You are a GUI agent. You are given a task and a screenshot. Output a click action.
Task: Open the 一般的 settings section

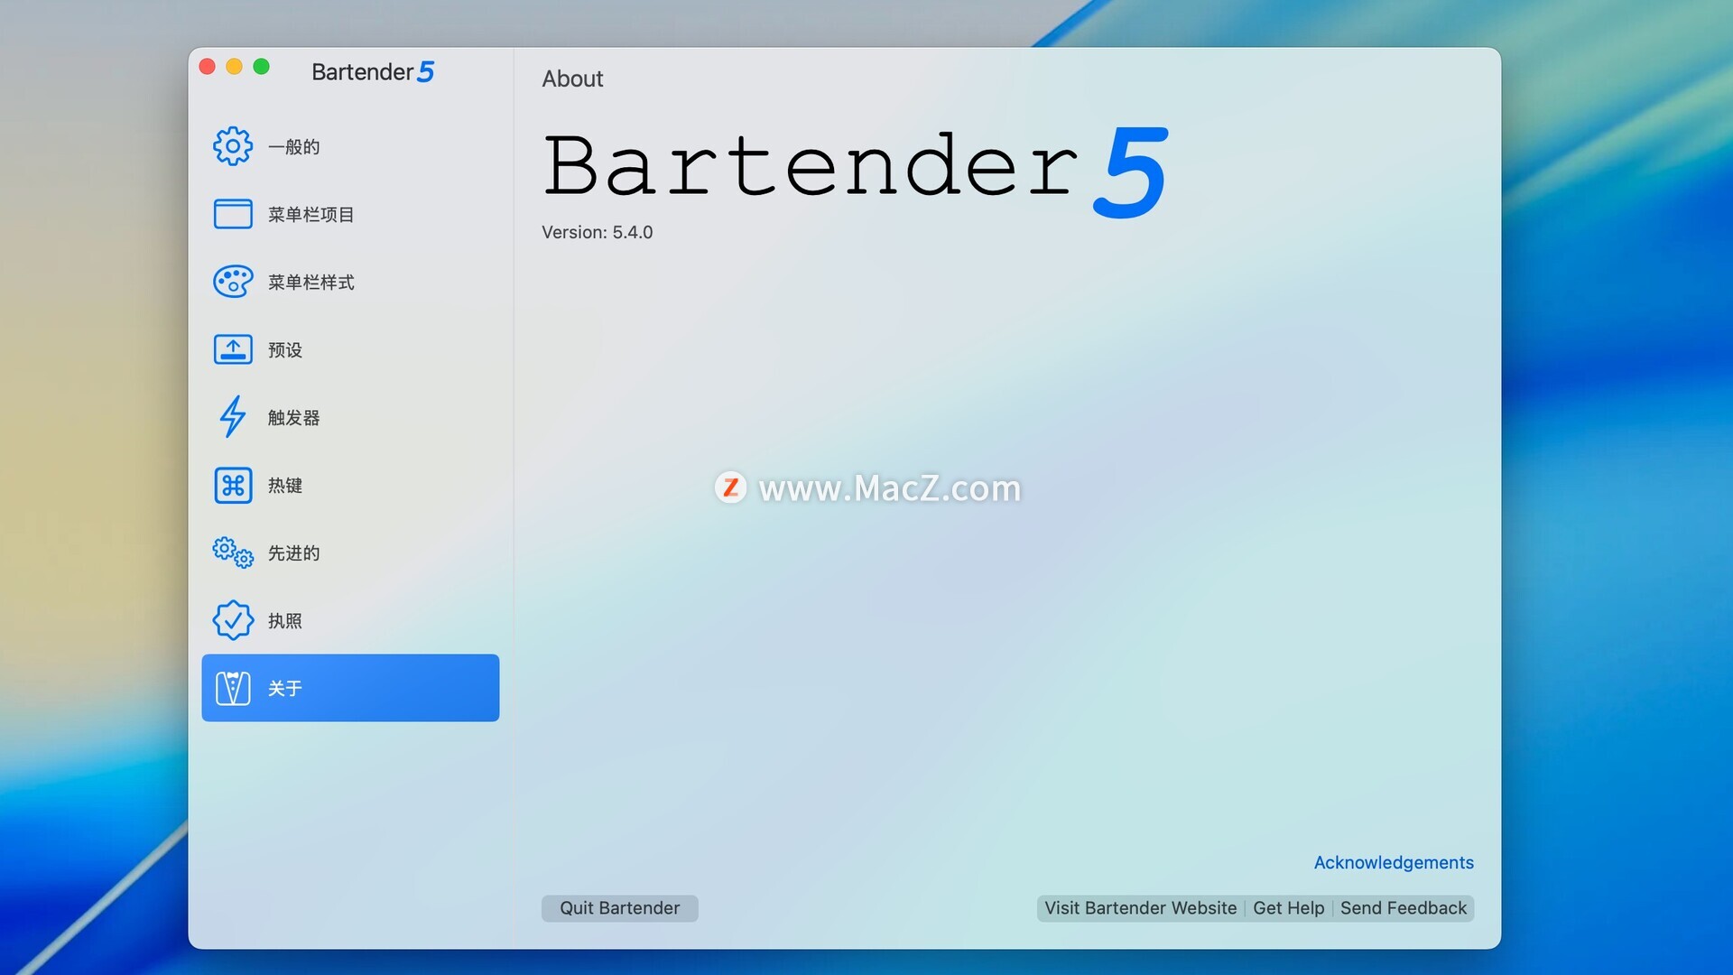coord(350,146)
